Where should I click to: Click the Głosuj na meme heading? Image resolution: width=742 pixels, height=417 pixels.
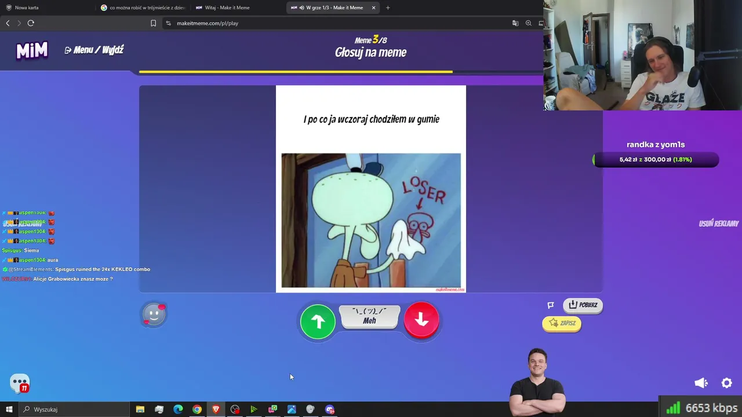click(371, 53)
